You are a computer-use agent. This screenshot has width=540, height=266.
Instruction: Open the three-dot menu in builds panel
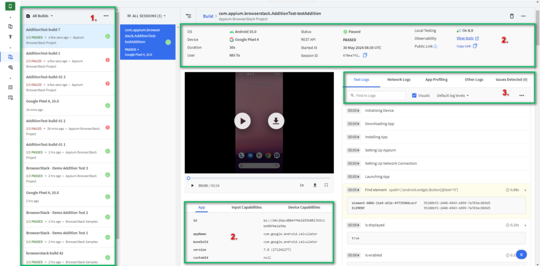[106, 16]
